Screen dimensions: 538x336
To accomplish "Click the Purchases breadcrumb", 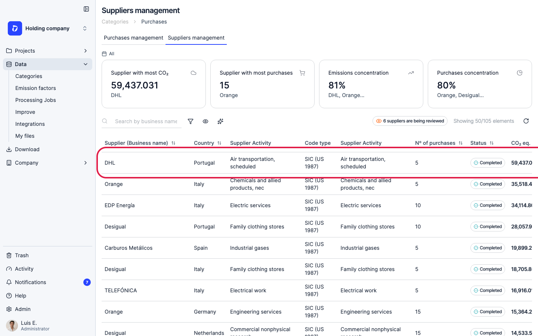I will click(x=154, y=22).
